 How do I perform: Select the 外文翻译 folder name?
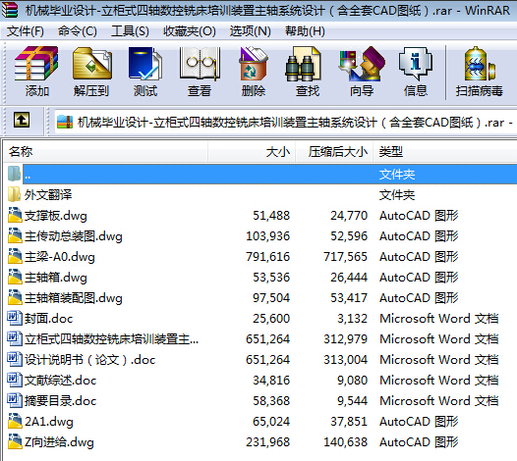point(48,195)
